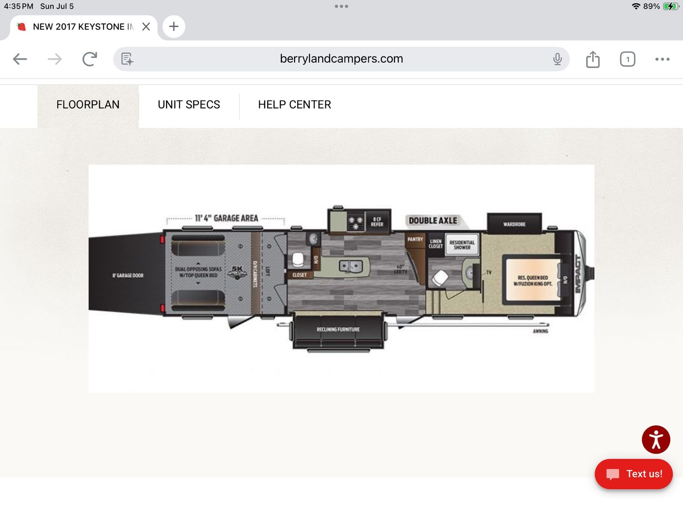Click the WARDROBE label on floorplan

(x=514, y=224)
